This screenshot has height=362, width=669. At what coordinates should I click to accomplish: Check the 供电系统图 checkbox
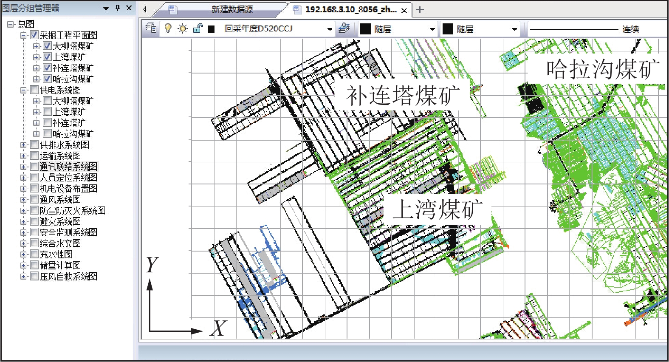[x=34, y=90]
